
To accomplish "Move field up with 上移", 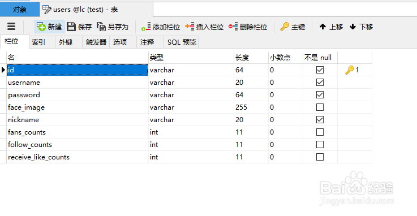I will pyautogui.click(x=331, y=27).
